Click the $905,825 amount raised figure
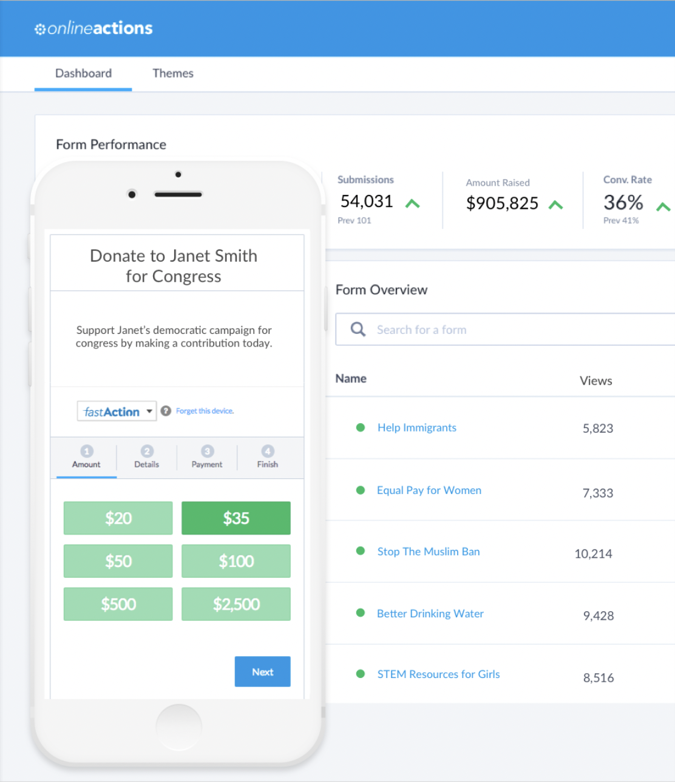The image size is (675, 783). [x=502, y=203]
